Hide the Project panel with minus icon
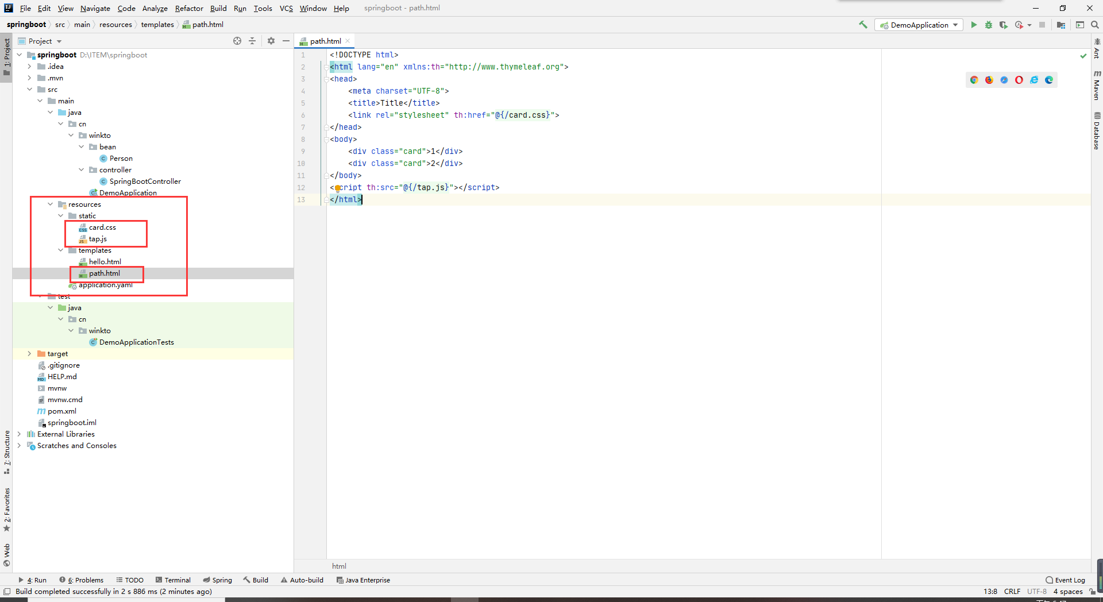Viewport: 1103px width, 602px height. point(286,41)
